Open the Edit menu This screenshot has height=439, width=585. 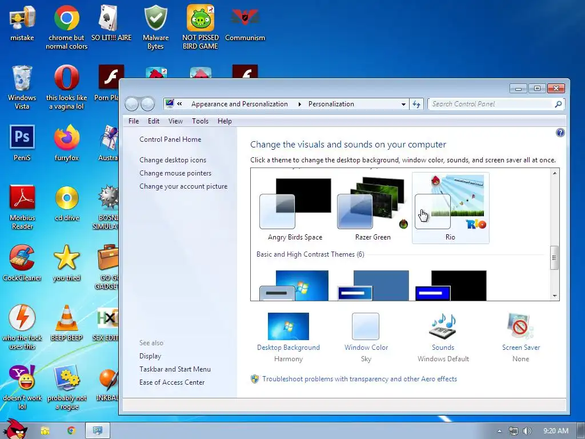[x=153, y=121]
